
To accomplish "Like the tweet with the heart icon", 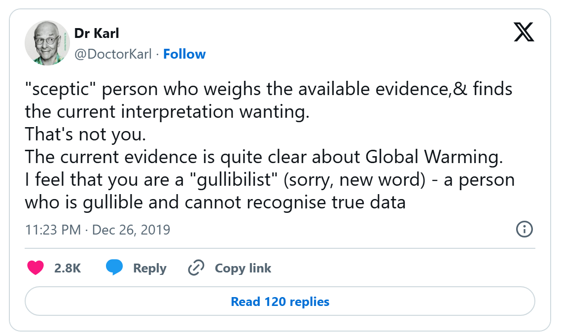I will 35,268.
